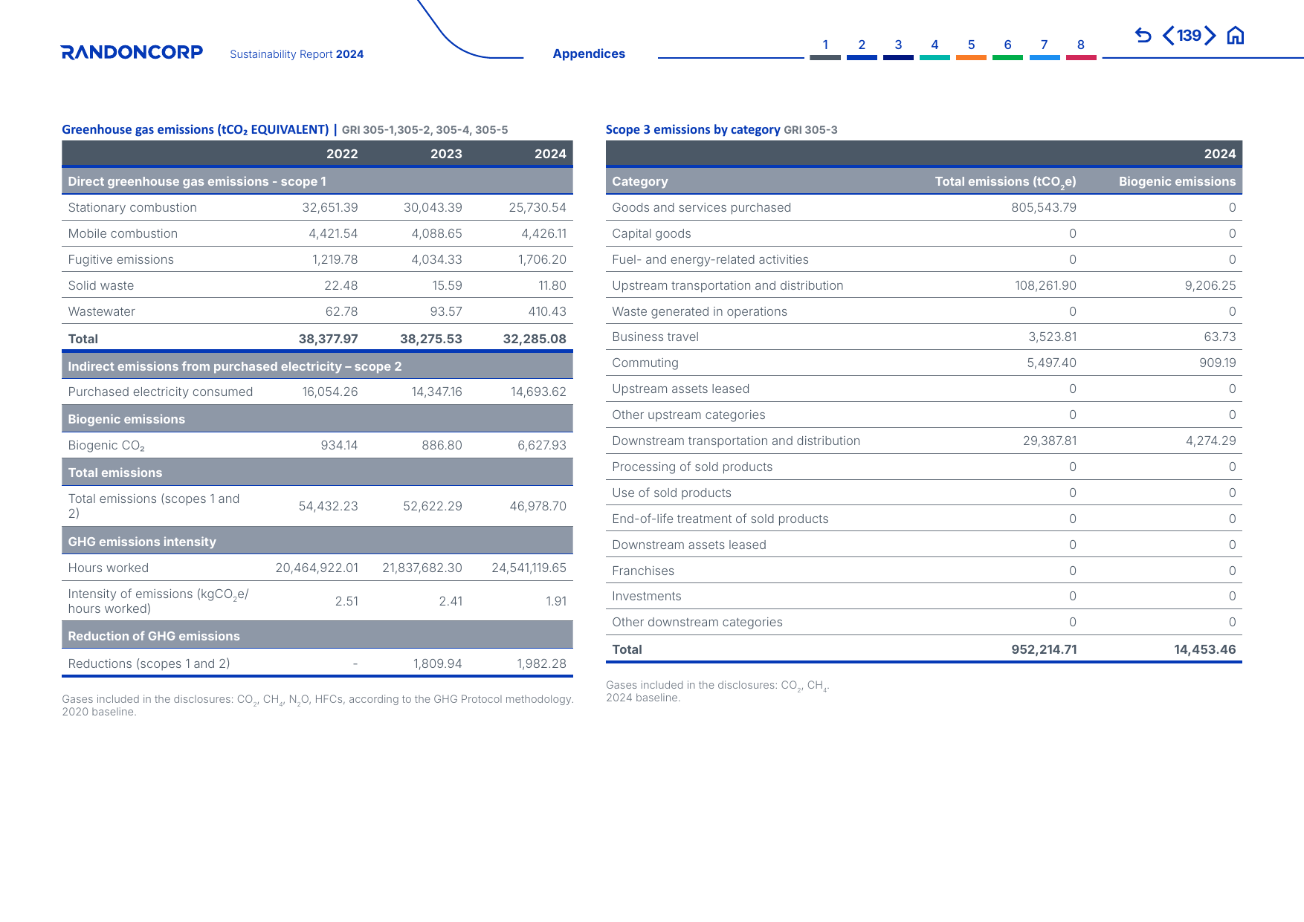
Task: Click the Wastewater 2024 value 410.43
Action: click(547, 311)
